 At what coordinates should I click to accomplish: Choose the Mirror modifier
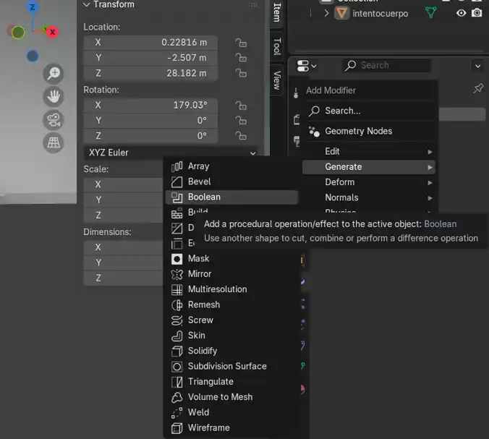(231, 274)
